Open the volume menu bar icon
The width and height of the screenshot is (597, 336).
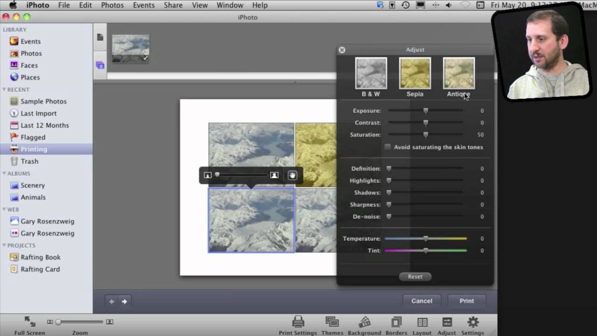pyautogui.click(x=448, y=5)
